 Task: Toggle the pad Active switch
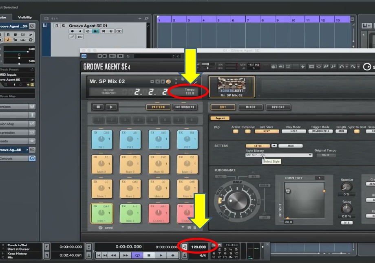[x=236, y=131]
